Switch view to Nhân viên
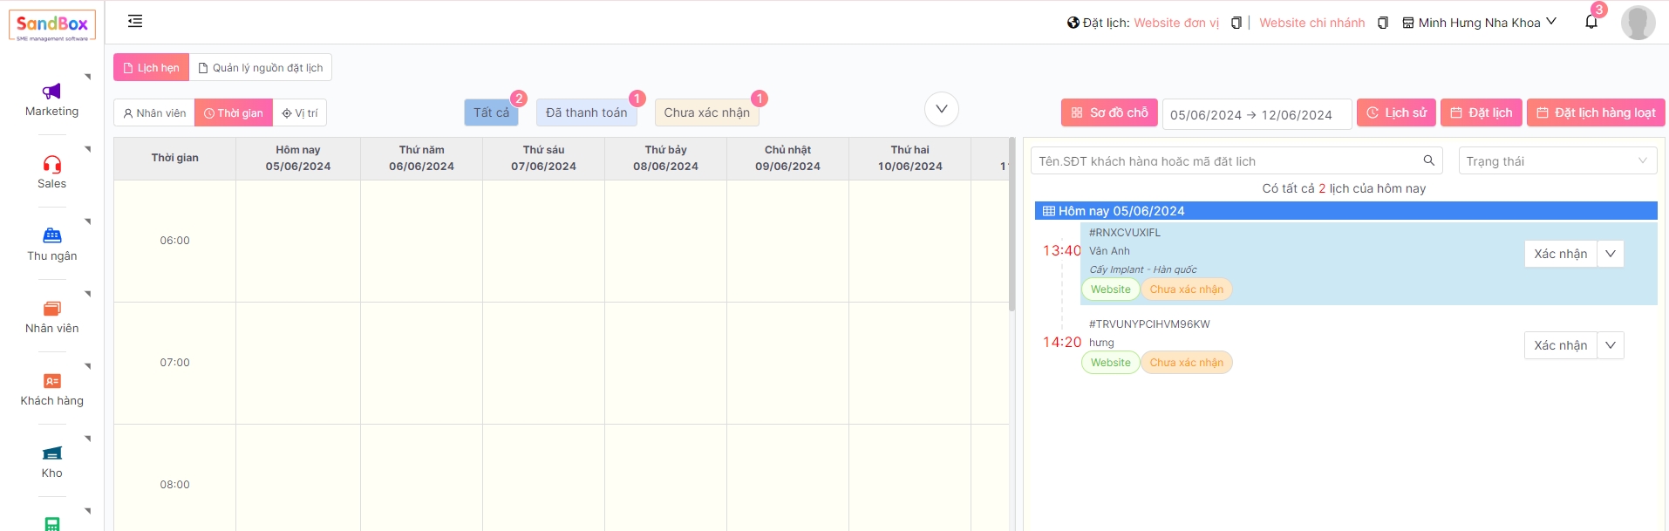The width and height of the screenshot is (1669, 531). (x=154, y=113)
